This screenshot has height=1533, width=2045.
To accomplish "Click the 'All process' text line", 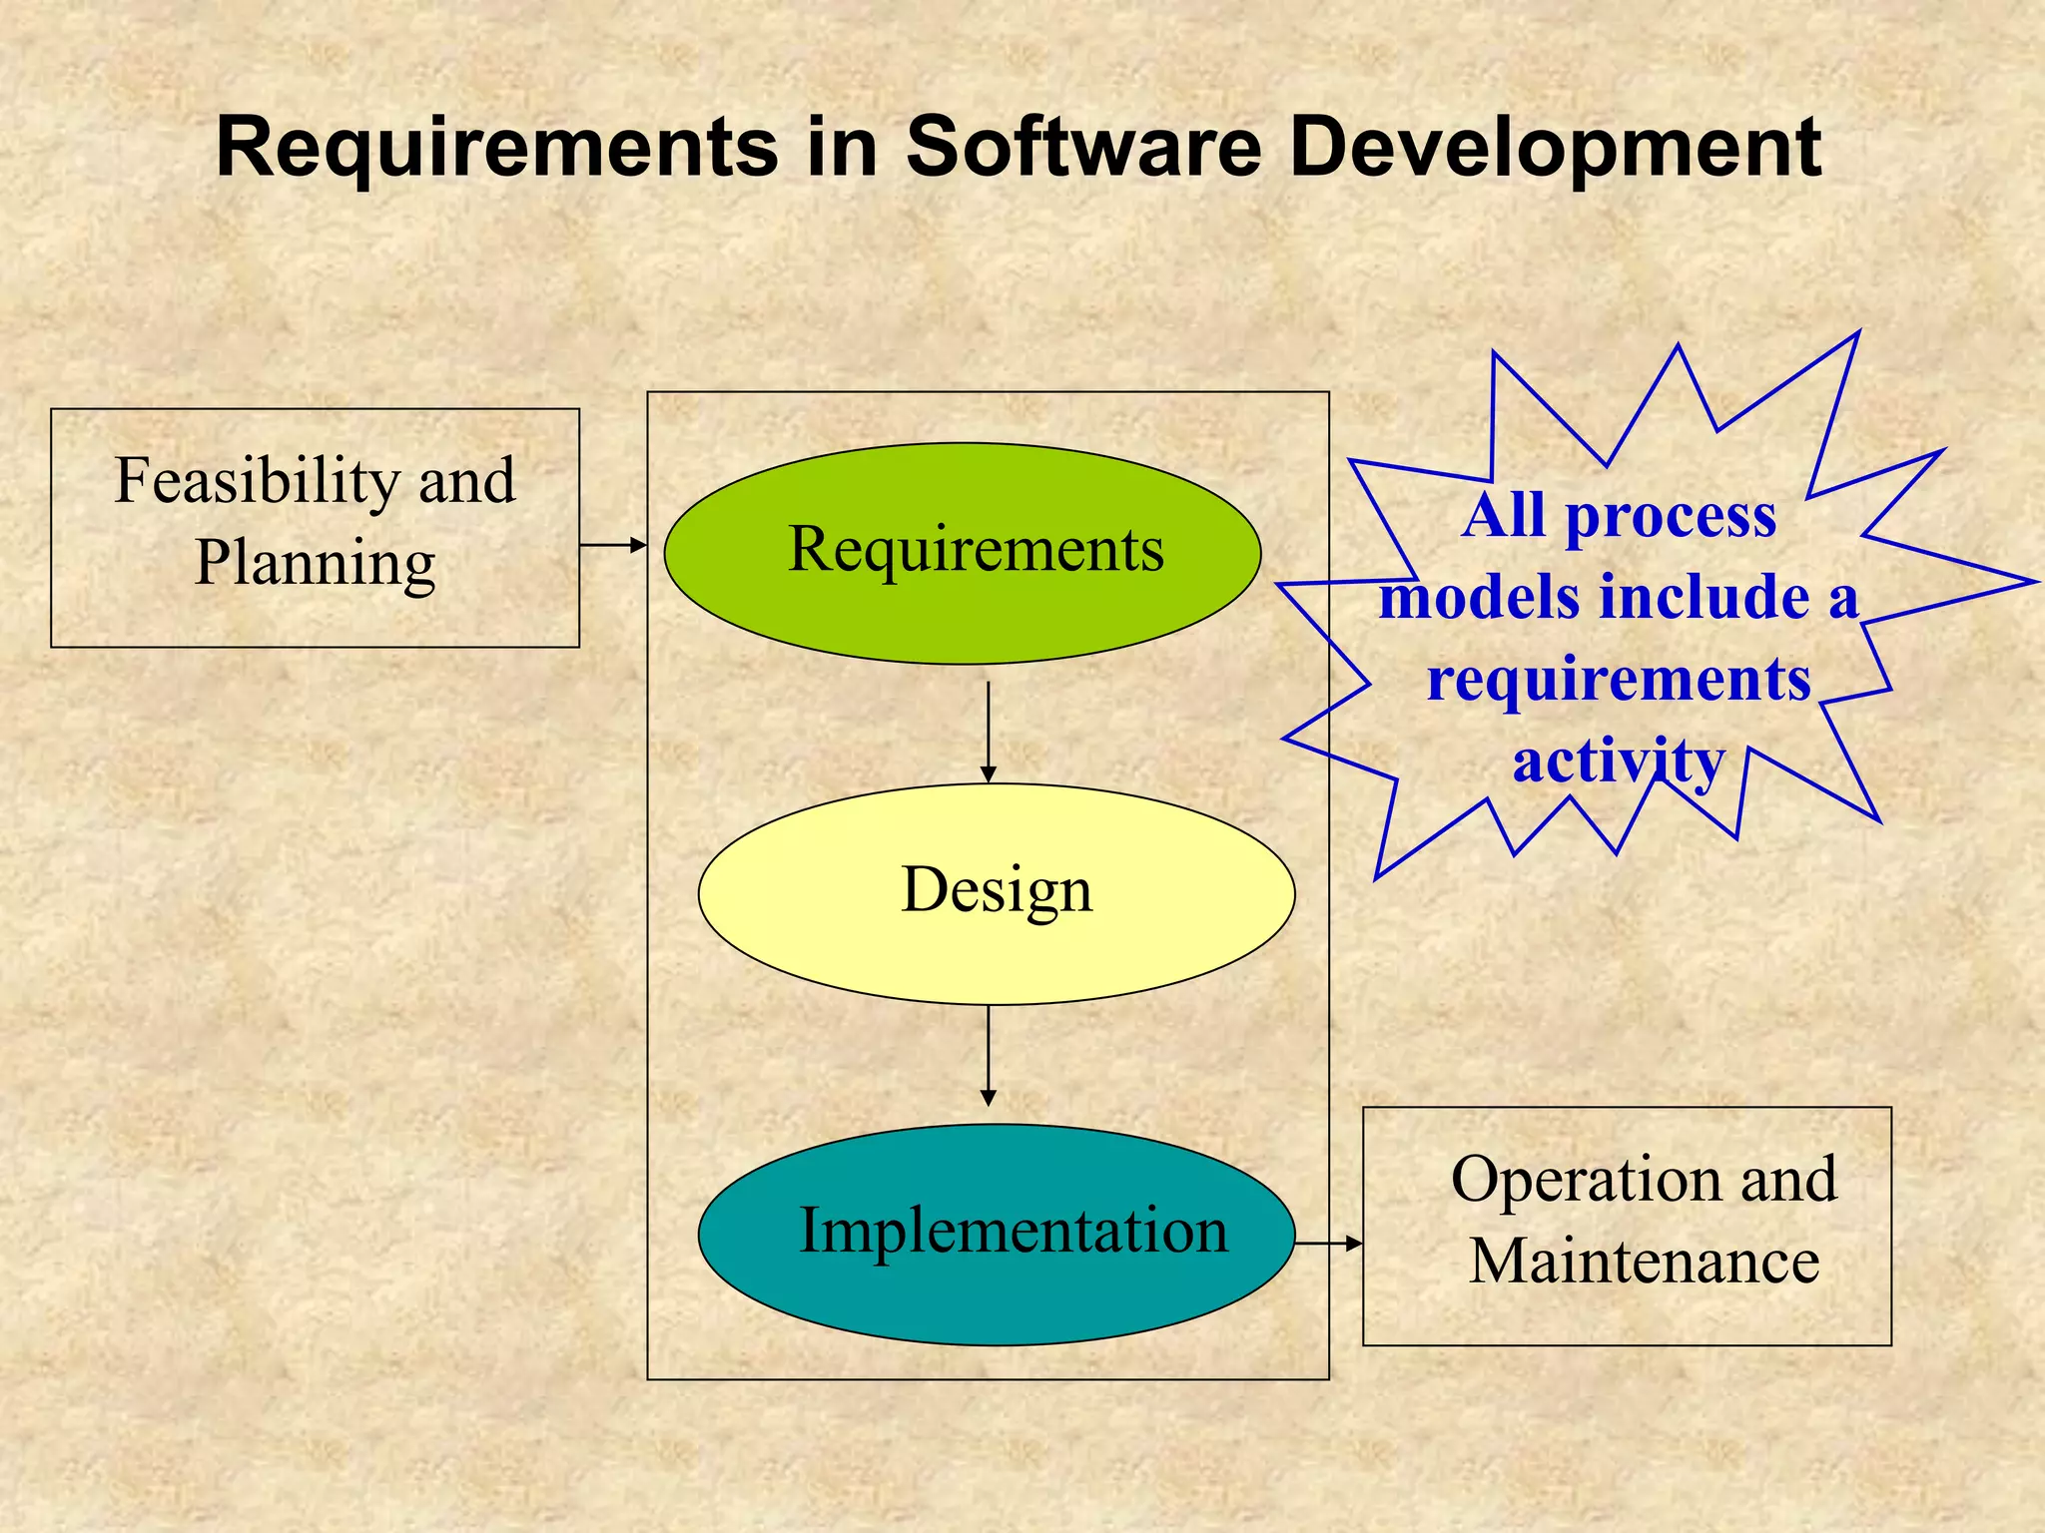I will (x=1619, y=516).
